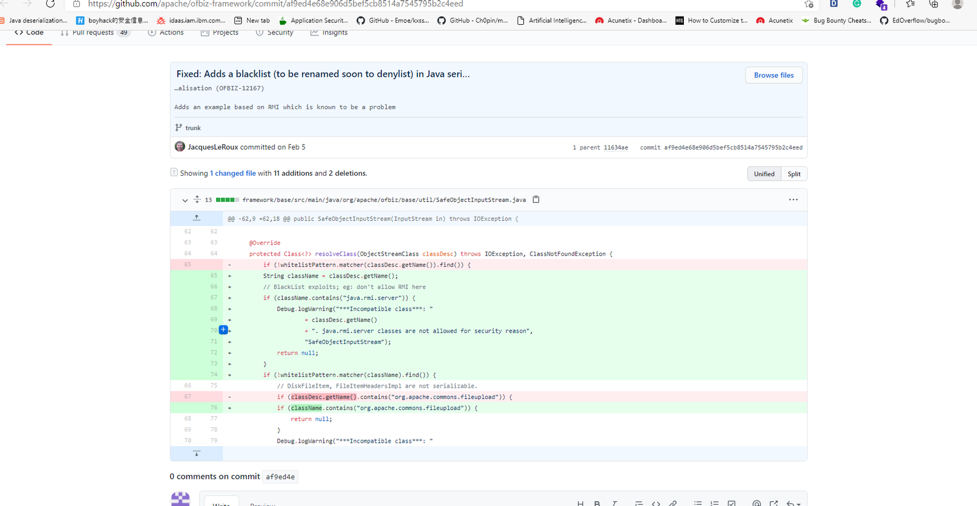Viewport: 977px width, 506px height.
Task: Open the Insights tab
Action: pos(329,33)
